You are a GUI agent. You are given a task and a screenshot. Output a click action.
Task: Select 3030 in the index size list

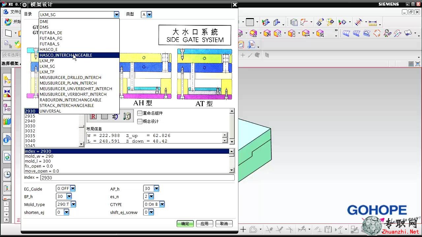[x=51, y=126]
